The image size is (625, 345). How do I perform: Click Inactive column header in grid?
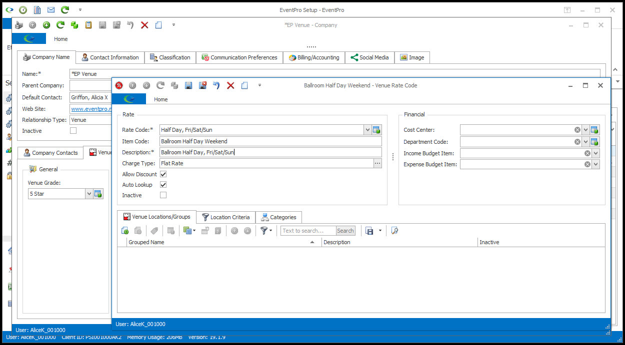coord(541,242)
